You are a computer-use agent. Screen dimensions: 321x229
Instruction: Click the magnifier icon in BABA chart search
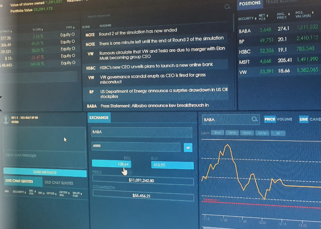pyautogui.click(x=254, y=119)
